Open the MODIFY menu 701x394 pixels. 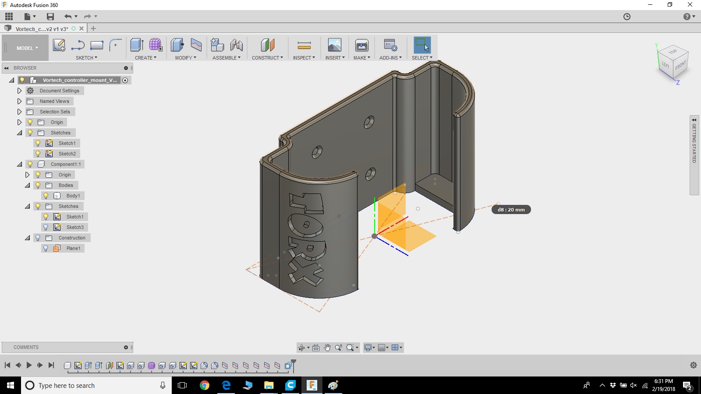click(x=186, y=58)
